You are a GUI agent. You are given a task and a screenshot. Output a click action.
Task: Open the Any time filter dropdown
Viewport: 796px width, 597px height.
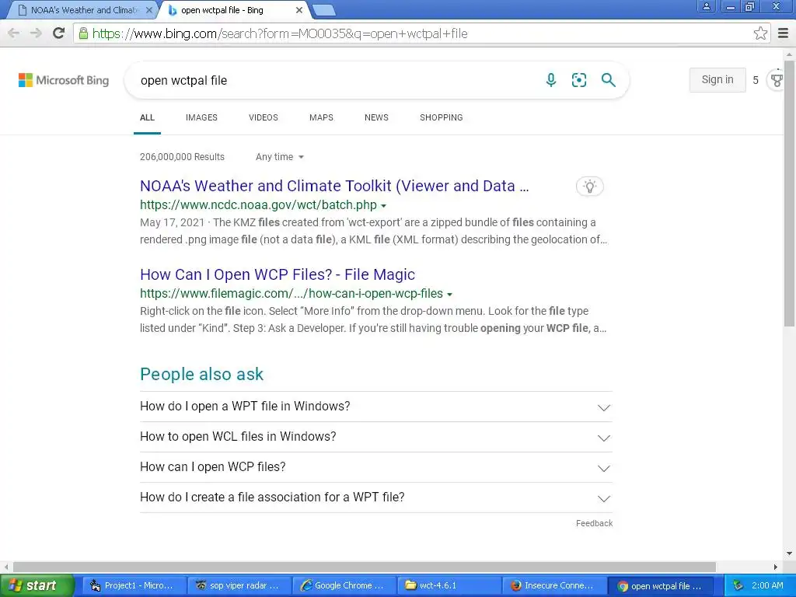point(280,157)
